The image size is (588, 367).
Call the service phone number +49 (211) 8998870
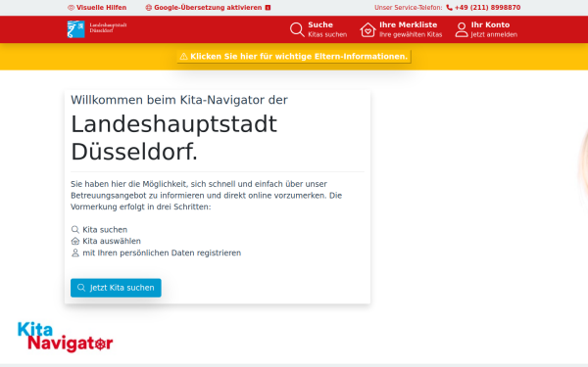tap(483, 8)
